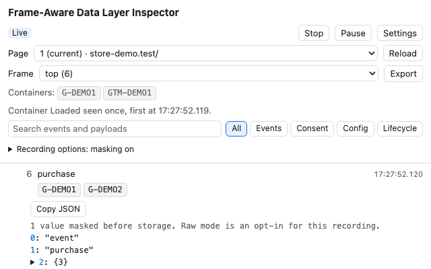The width and height of the screenshot is (431, 269).
Task: Open the Settings panel
Action: (x=399, y=33)
